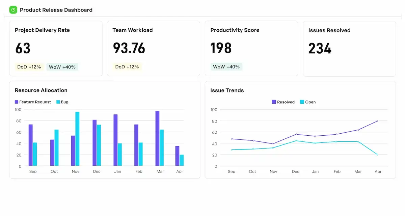The height and width of the screenshot is (216, 405).
Task: Toggle the Resolved series in Issue Trends legend
Action: pos(283,102)
